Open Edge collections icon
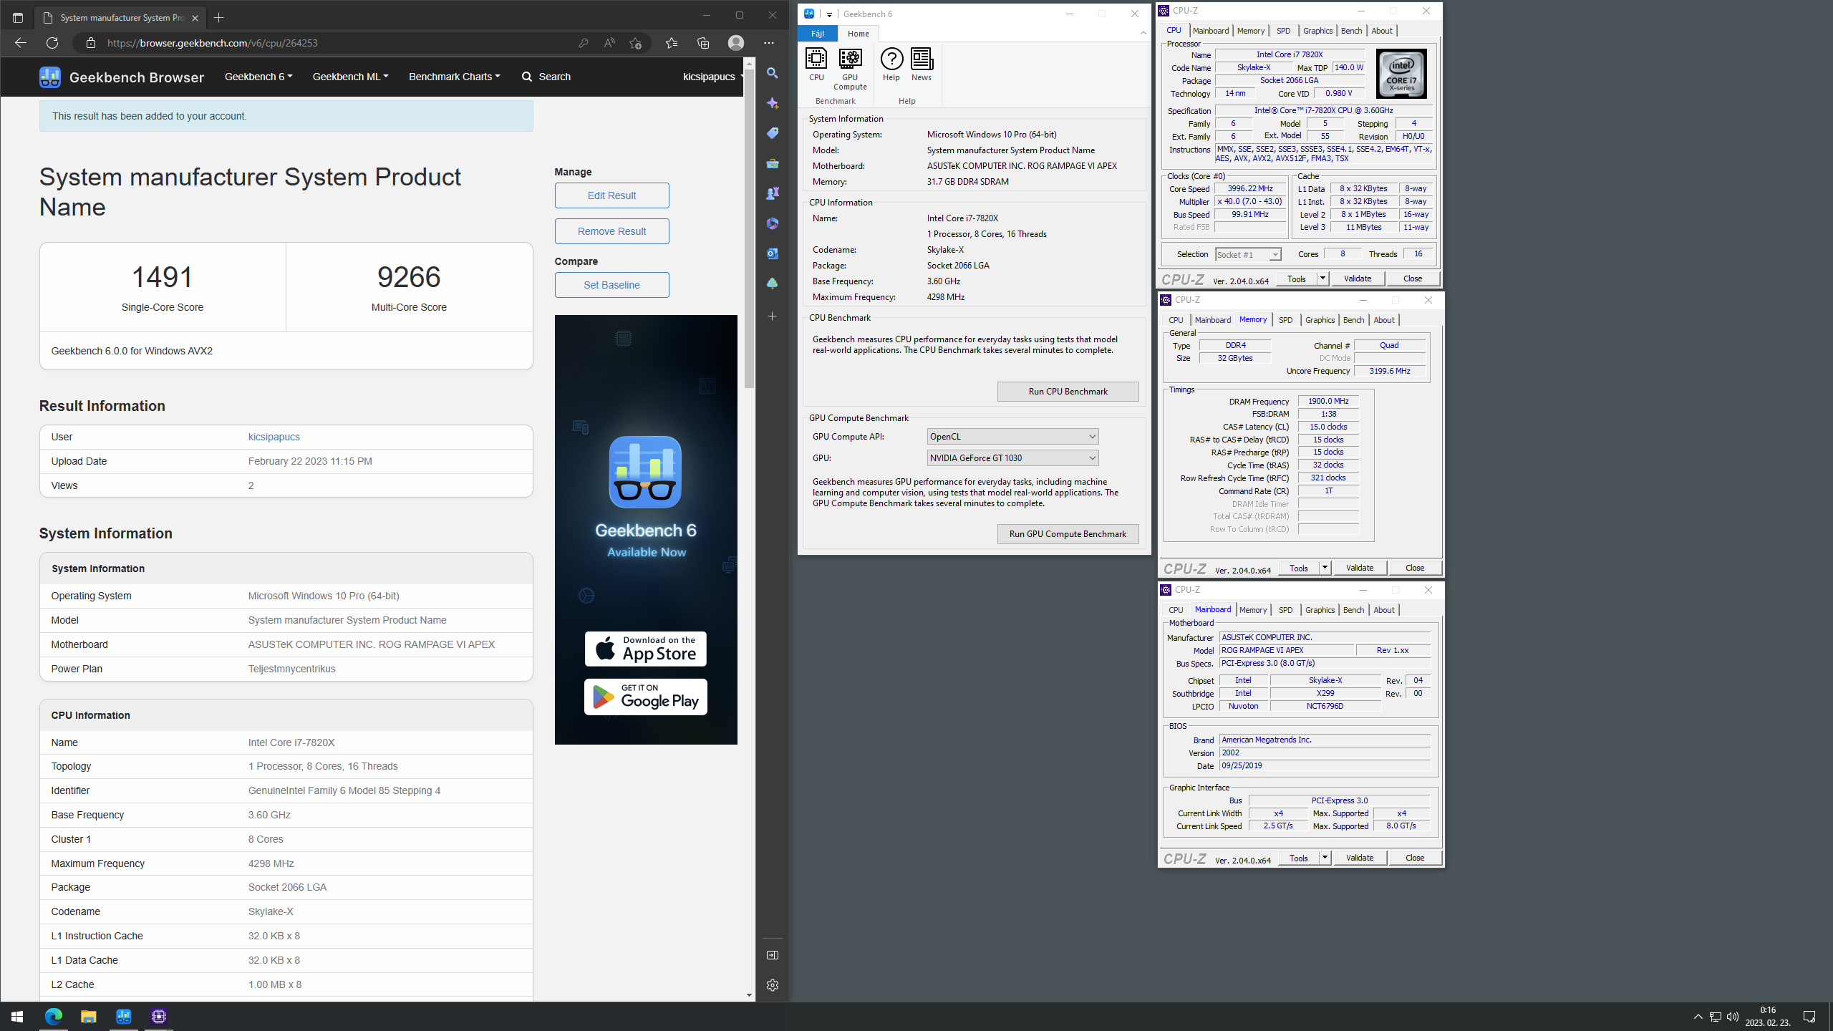 (x=703, y=43)
